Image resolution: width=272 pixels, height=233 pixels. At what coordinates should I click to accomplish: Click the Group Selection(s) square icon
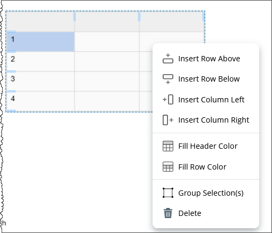tap(168, 192)
